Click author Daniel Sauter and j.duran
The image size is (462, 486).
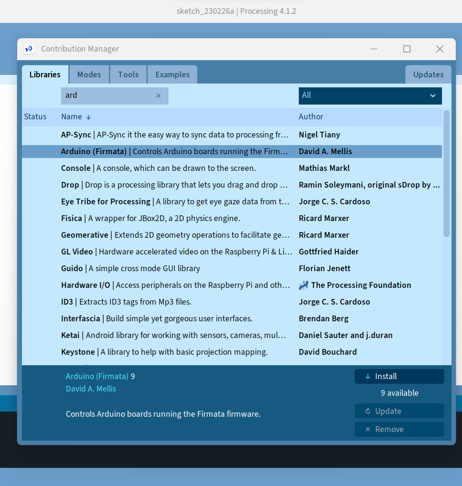346,336
